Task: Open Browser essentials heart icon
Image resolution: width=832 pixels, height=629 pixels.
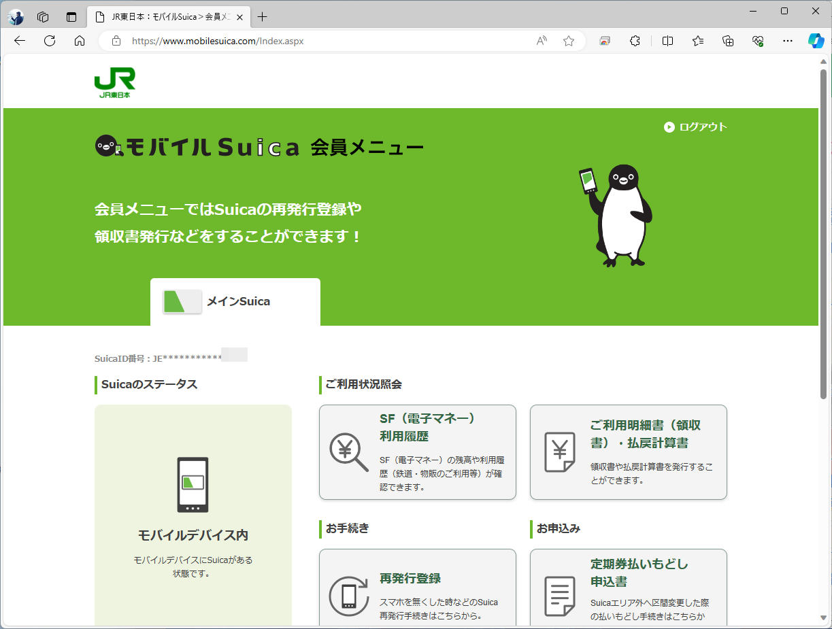Action: [x=758, y=41]
